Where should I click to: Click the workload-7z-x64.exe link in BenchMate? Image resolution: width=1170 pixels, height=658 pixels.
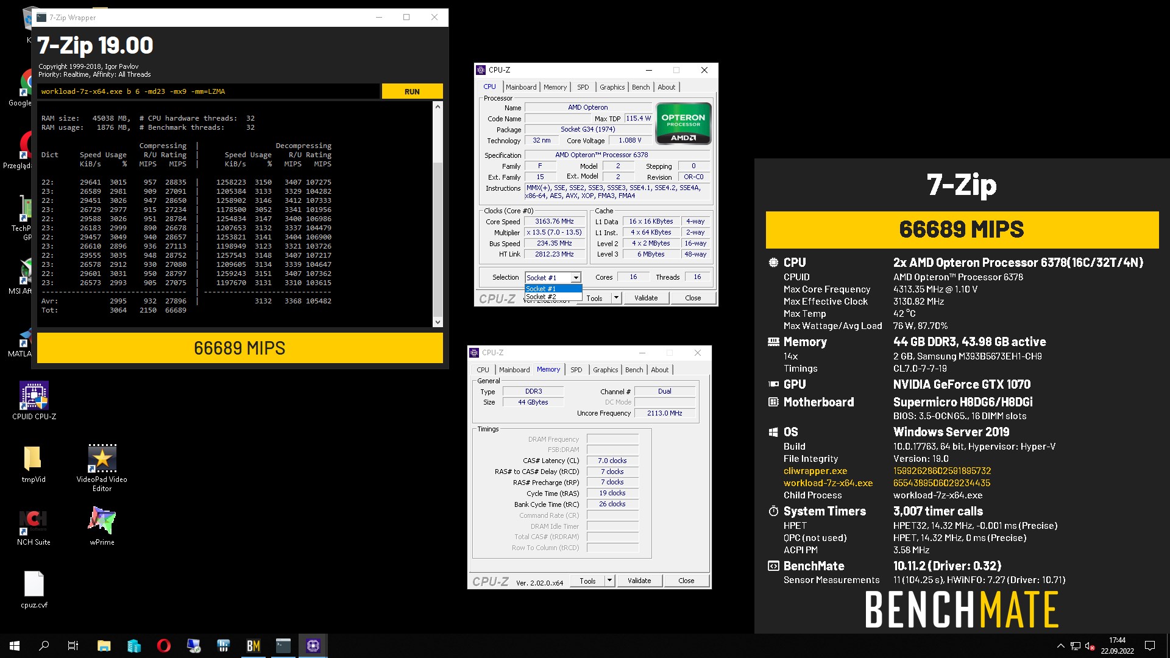tap(828, 483)
